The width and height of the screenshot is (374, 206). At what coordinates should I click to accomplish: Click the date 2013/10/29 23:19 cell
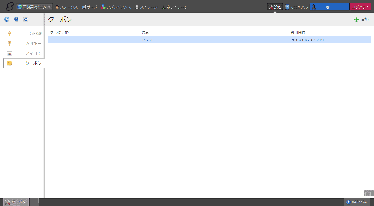tap(307, 40)
